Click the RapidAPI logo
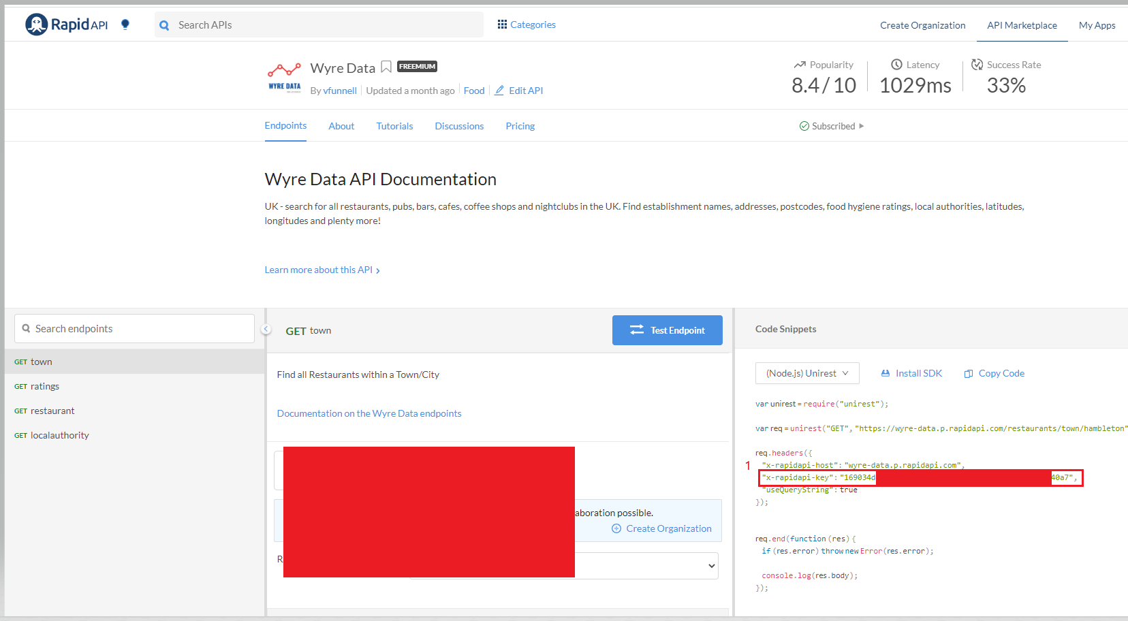The image size is (1128, 621). [x=66, y=25]
